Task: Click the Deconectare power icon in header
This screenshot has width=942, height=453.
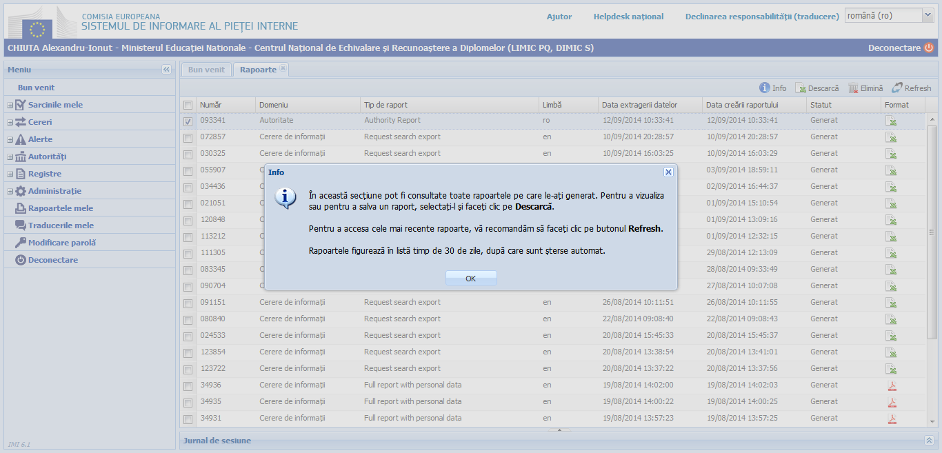Action: pyautogui.click(x=929, y=48)
